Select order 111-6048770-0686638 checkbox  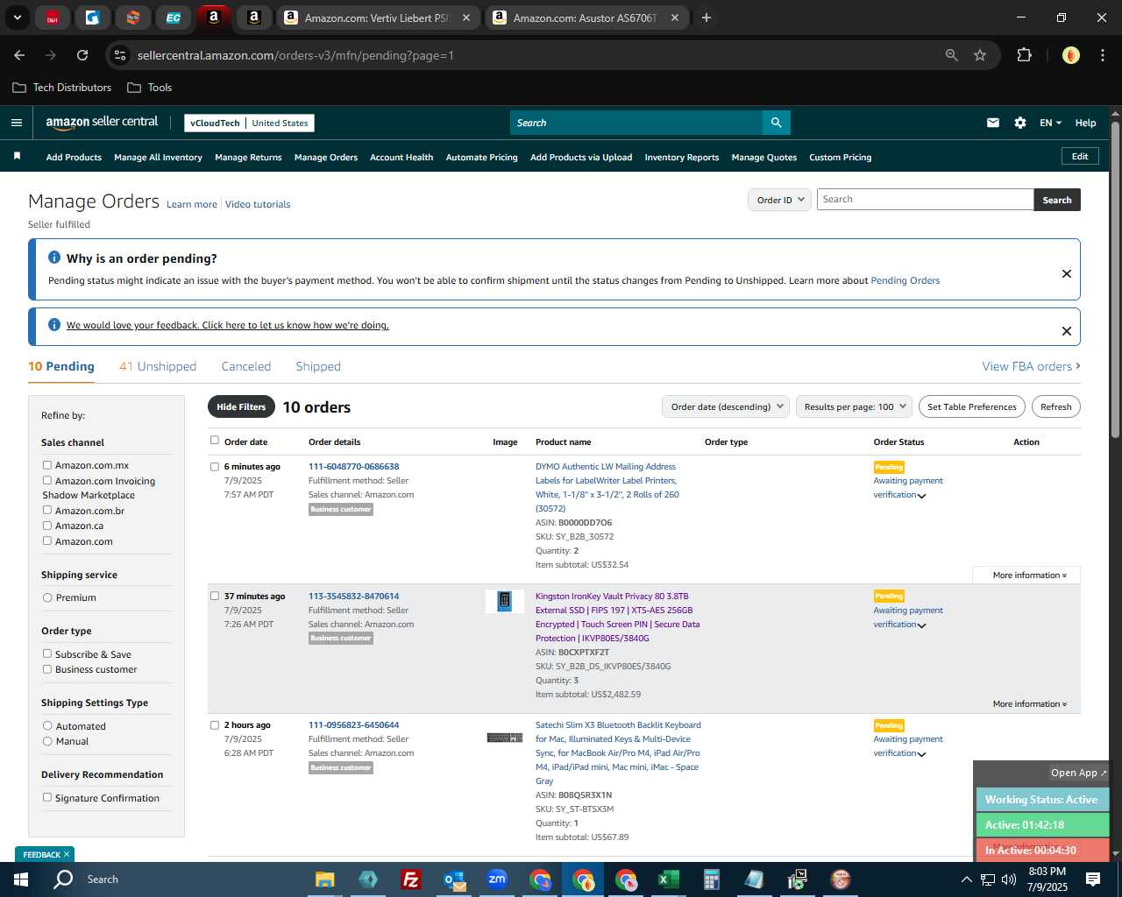click(x=215, y=467)
